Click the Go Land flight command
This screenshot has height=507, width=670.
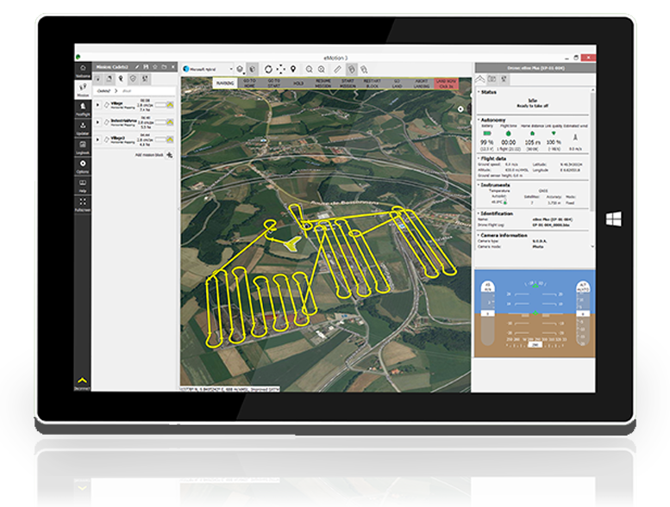click(x=397, y=83)
